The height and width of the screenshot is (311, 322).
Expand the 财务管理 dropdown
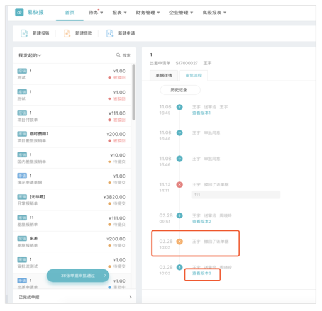pos(148,13)
